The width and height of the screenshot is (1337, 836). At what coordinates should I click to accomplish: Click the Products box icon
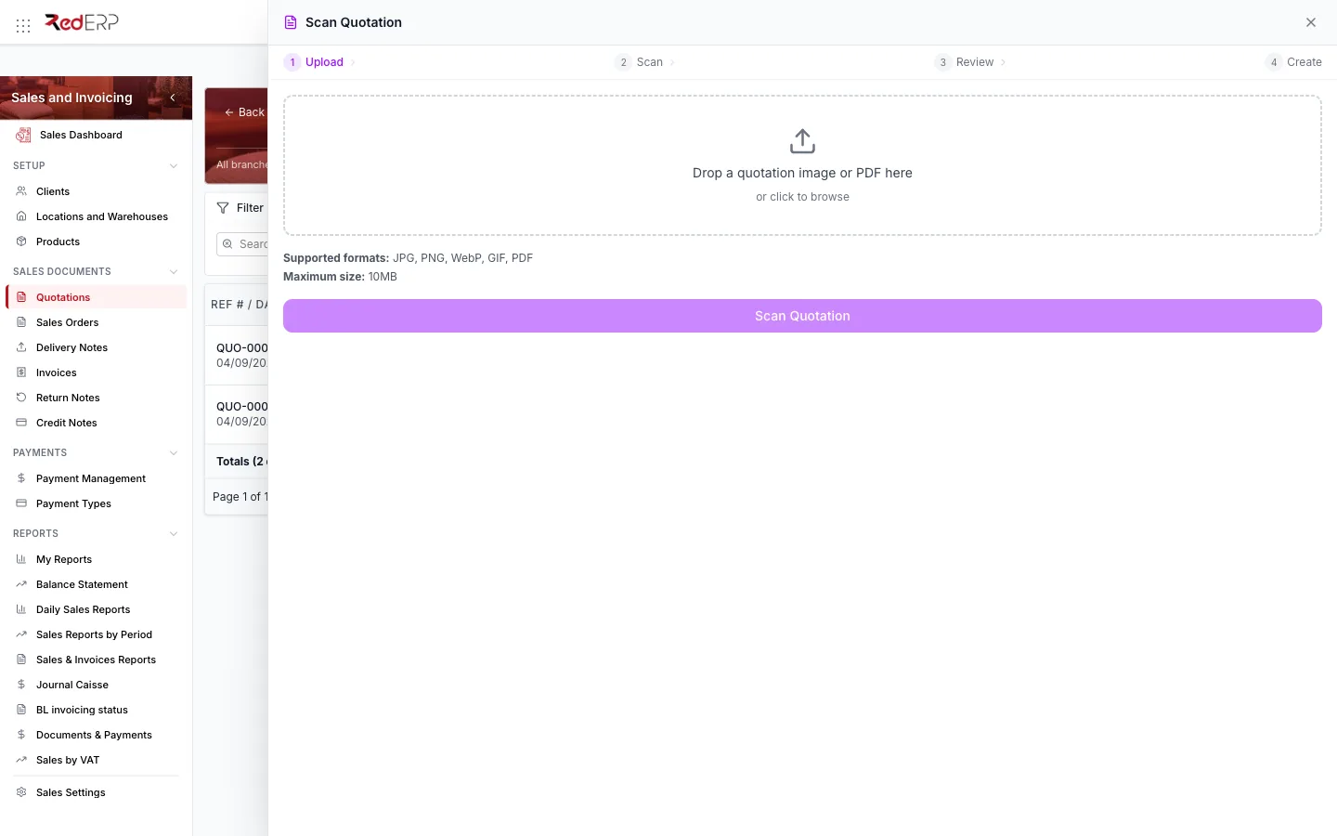[21, 242]
